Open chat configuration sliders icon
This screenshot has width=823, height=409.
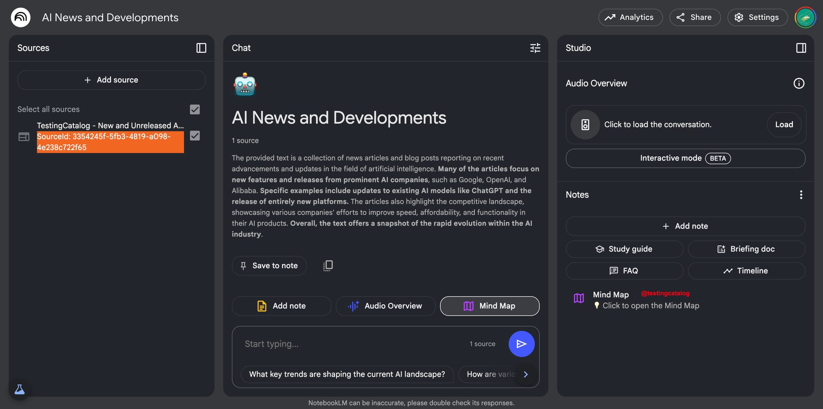[x=535, y=48]
